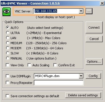105x102 pixels.
Task: Close the Connection dialog window
Action: [x=102, y=3]
